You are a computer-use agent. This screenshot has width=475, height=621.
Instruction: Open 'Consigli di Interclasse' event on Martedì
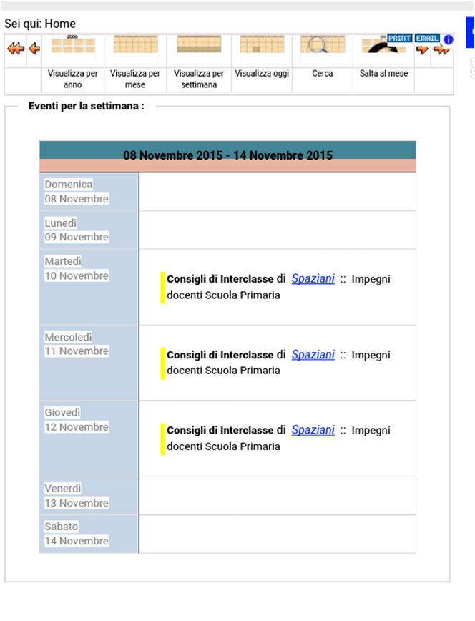[x=220, y=279]
